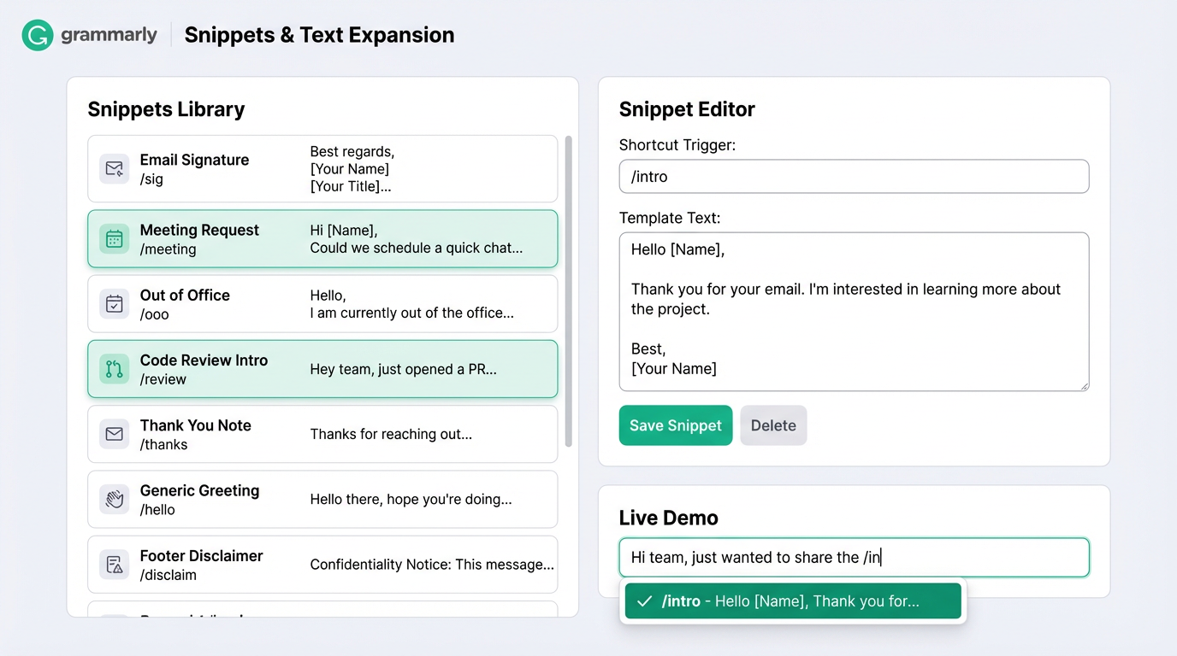Click the Footer Disclaimer document icon
This screenshot has width=1177, height=656.
(114, 565)
